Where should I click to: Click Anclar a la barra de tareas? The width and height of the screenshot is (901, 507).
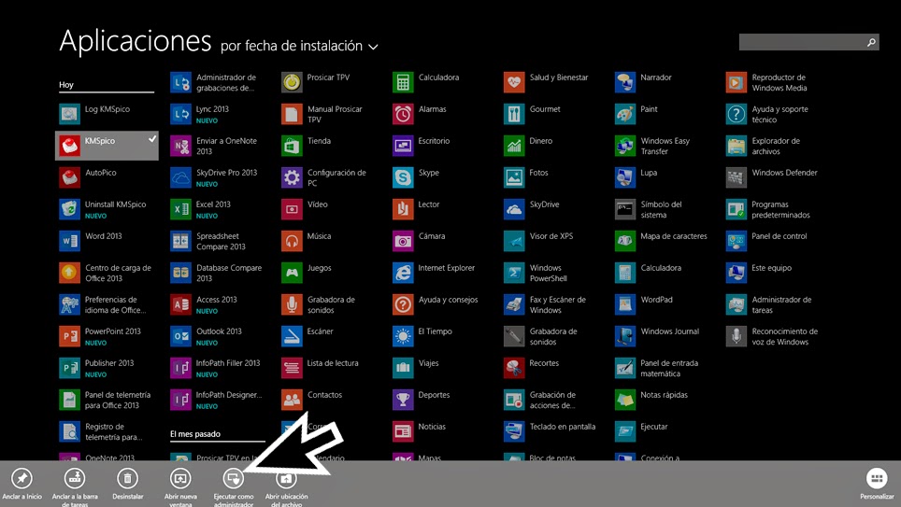[x=75, y=486]
